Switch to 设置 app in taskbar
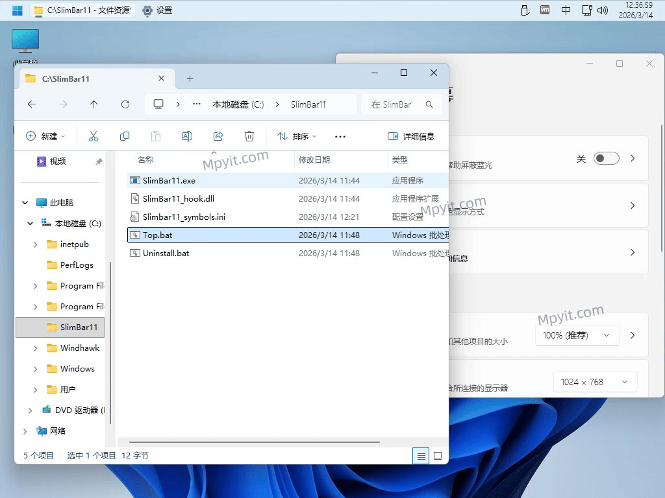Screen dimensions: 665x498 [x=158, y=10]
